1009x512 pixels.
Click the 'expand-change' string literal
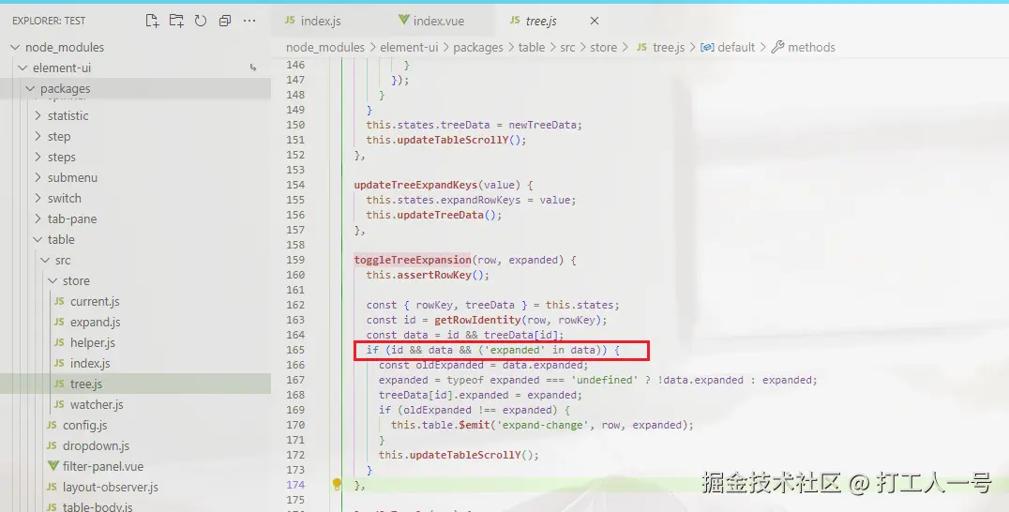pyautogui.click(x=546, y=425)
